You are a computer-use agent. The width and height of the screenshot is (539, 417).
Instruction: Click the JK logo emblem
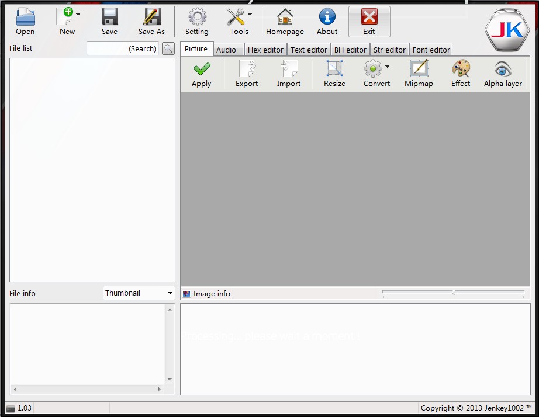507,30
